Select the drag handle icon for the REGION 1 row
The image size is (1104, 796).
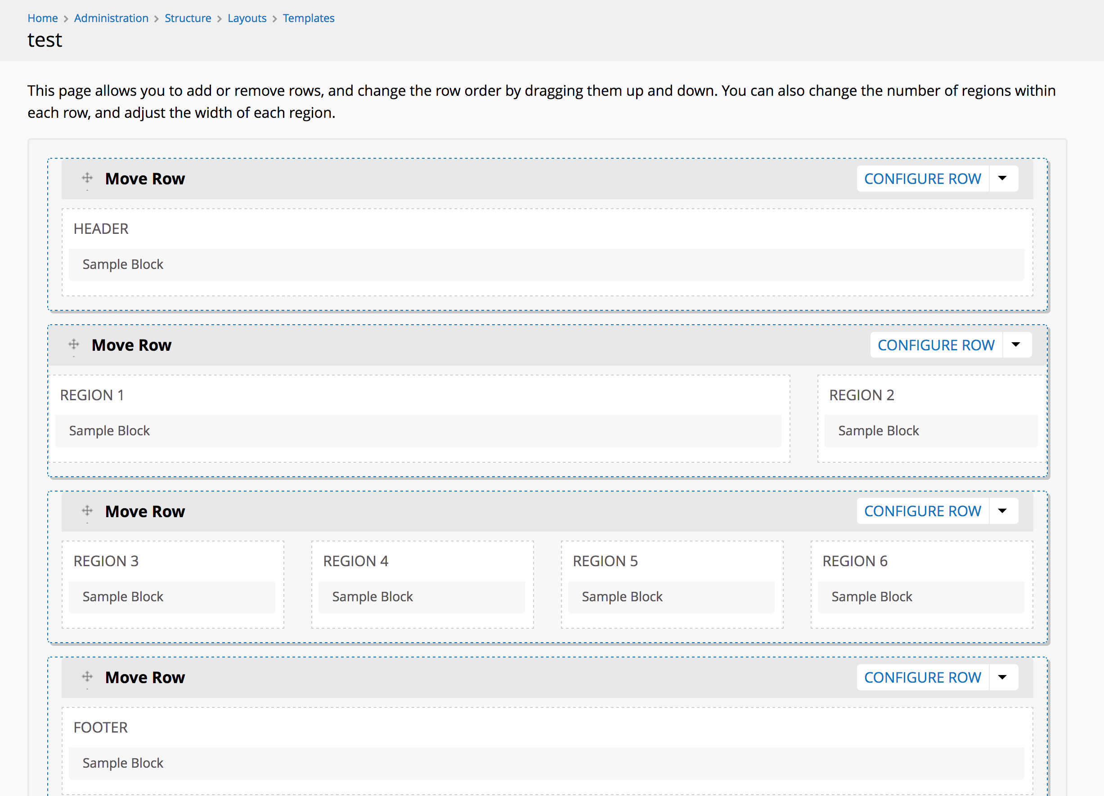point(74,344)
